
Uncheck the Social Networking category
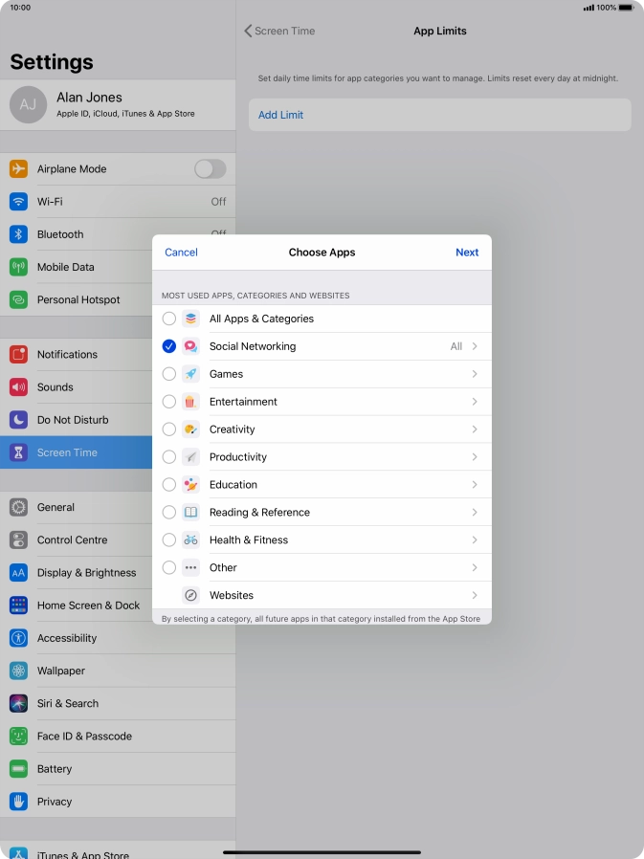pyautogui.click(x=169, y=346)
